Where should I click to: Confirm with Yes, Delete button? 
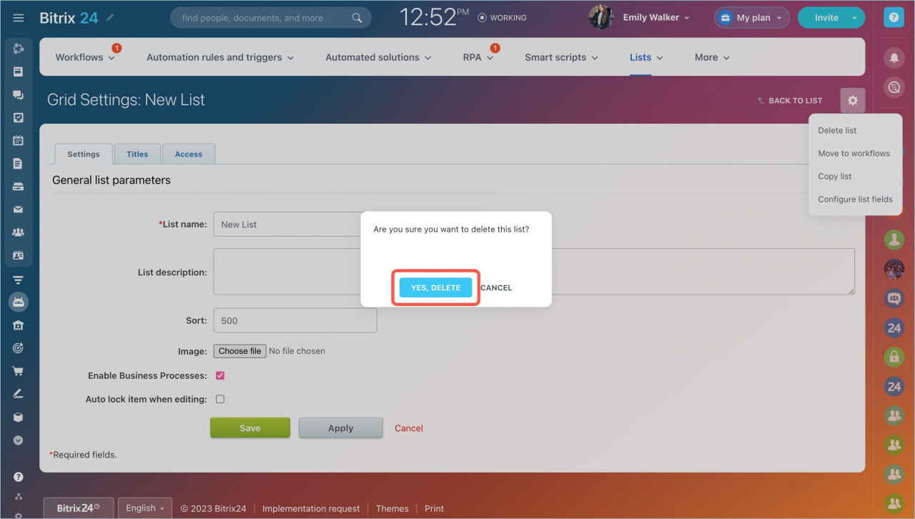[x=436, y=287]
